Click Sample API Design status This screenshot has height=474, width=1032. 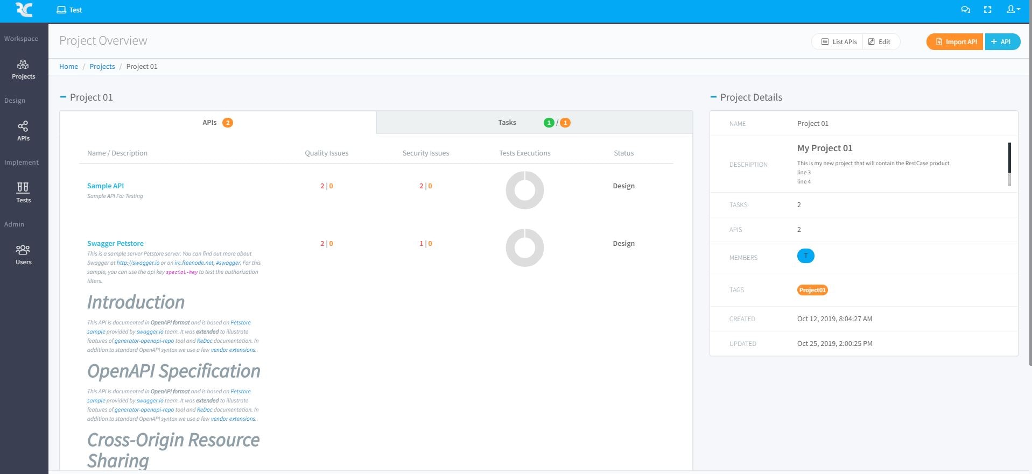tap(623, 186)
